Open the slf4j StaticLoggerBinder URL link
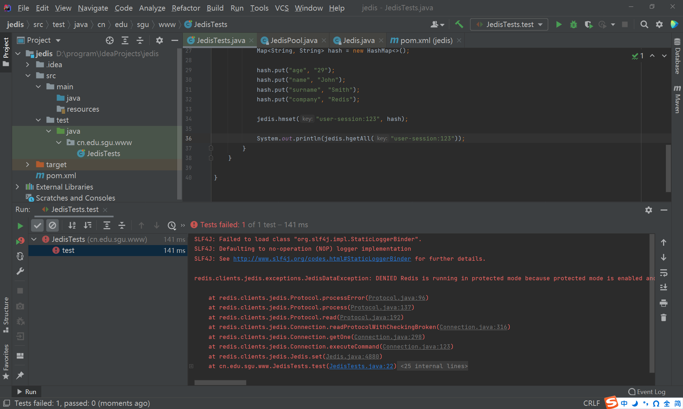 (322, 259)
